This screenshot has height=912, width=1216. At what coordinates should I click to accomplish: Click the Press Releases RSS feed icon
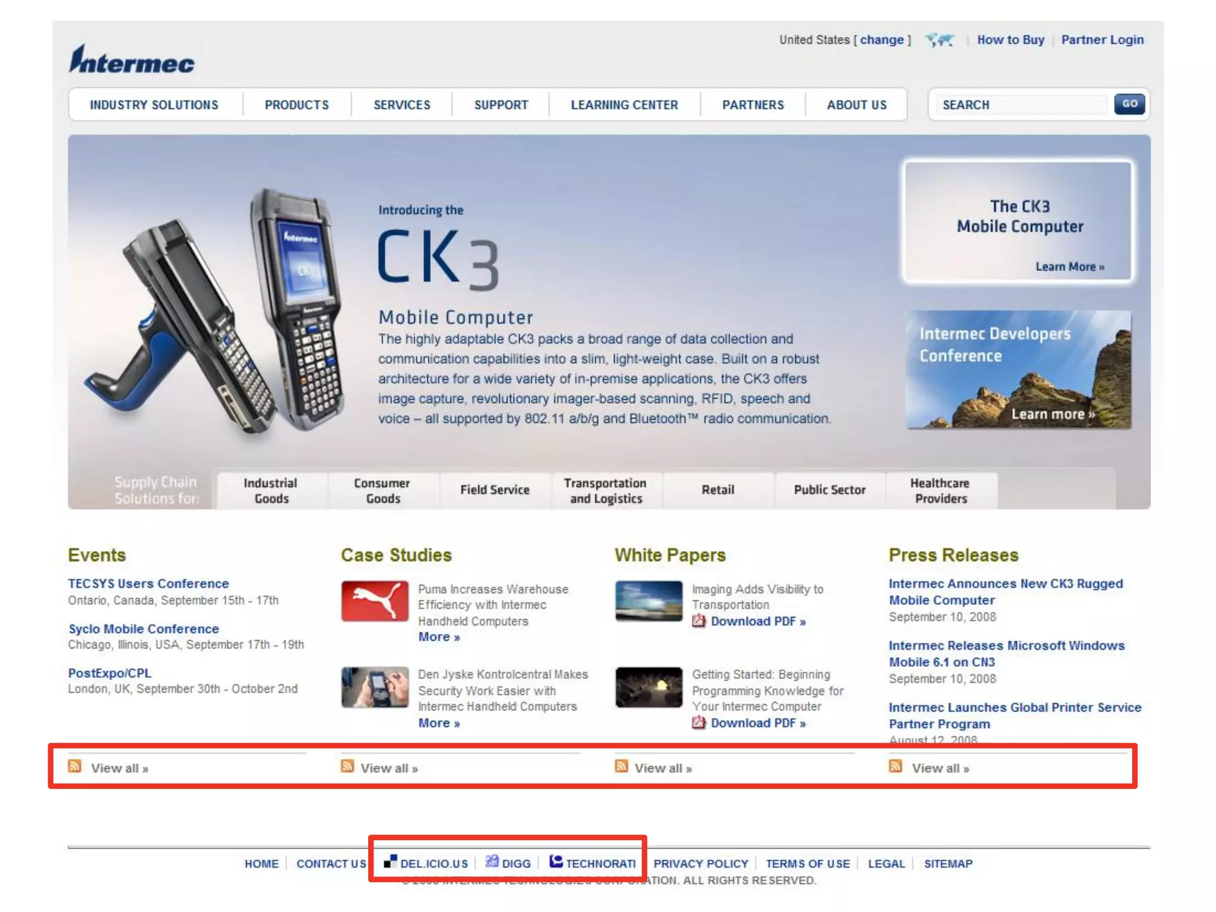pos(895,766)
